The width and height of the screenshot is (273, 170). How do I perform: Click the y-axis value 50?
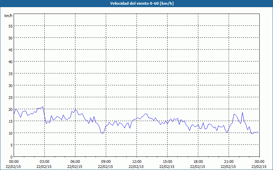pyautogui.click(x=11, y=38)
